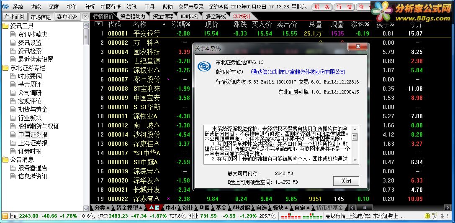Expand the 分类 dropdown at the bottom
Viewport: 455px width, 223px height.
[x=102, y=208]
